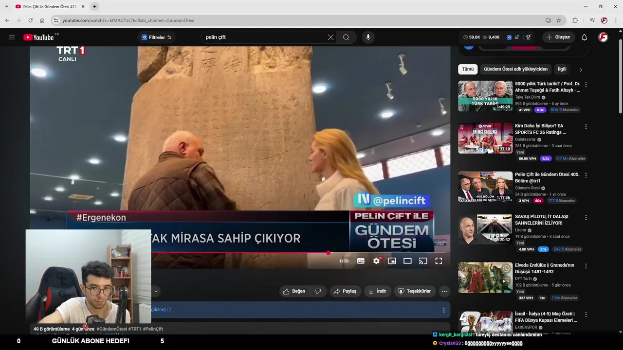Open more actions ellipsis below video
This screenshot has width=623, height=350.
click(444, 291)
